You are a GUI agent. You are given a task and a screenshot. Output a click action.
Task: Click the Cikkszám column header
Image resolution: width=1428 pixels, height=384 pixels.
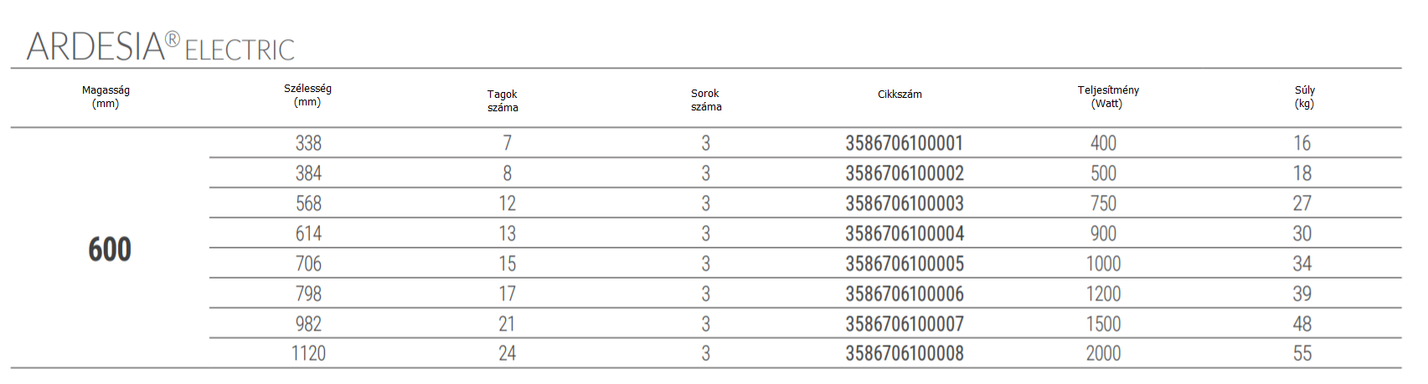900,95
